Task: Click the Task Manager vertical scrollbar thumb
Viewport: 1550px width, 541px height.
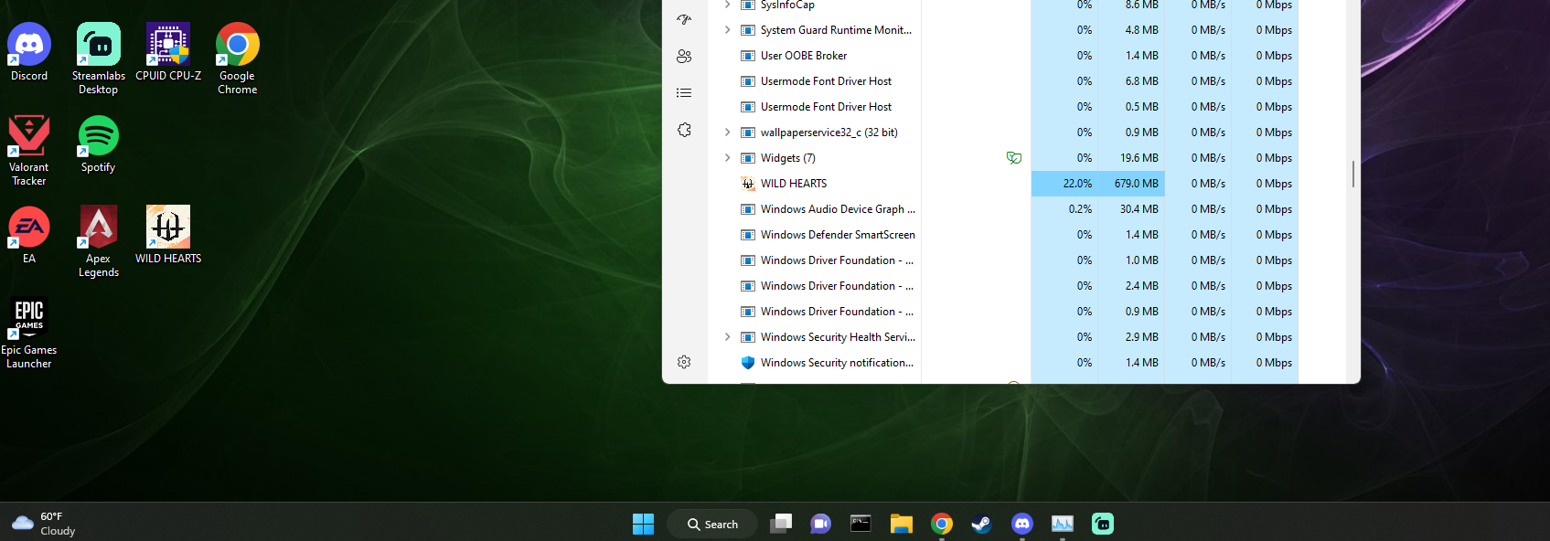Action: tap(1353, 174)
